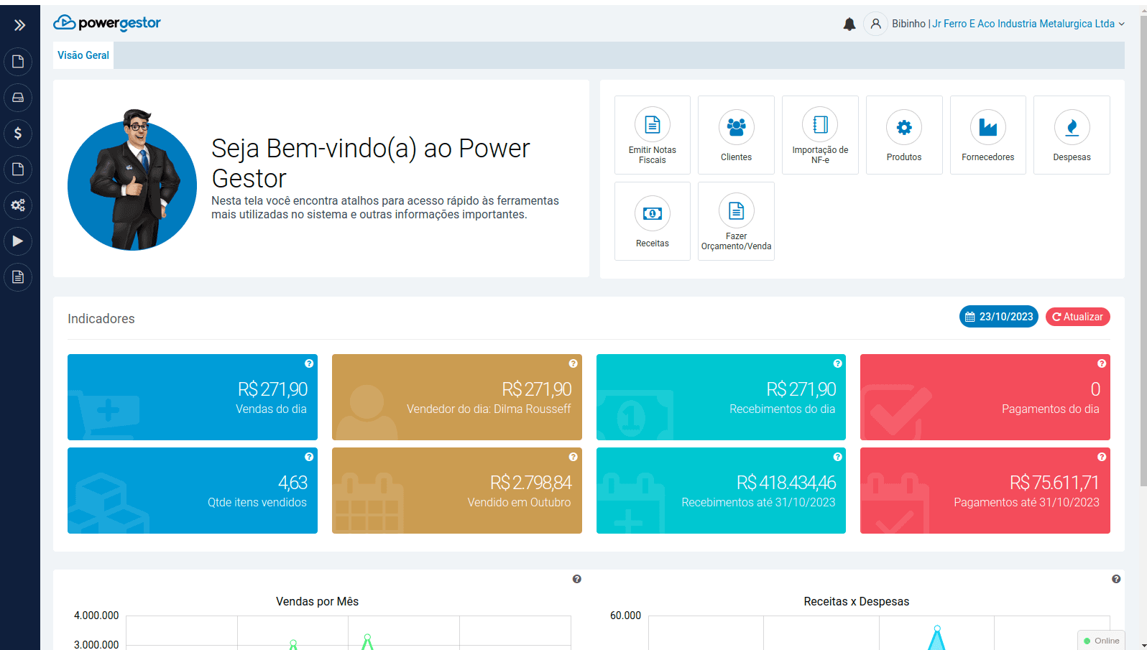Click the Atualizar button
This screenshot has width=1147, height=650.
(x=1078, y=317)
